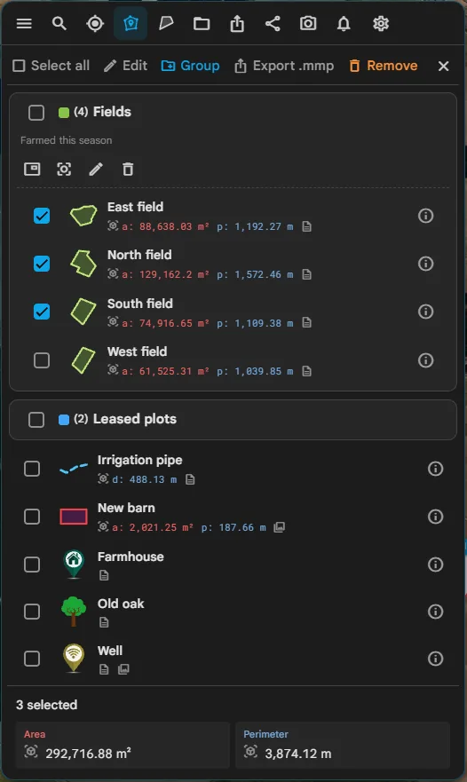Tick the Select all checkbox
This screenshot has height=782, width=467.
pyautogui.click(x=19, y=66)
